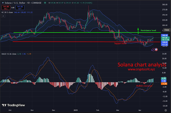Click the 141.02 current price label
The width and height of the screenshot is (171, 113).
click(165, 38)
